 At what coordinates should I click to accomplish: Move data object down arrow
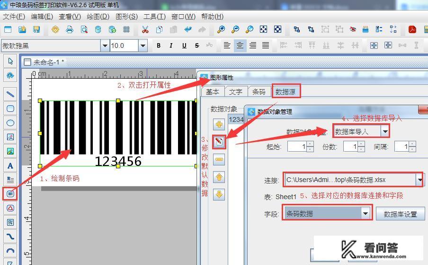click(x=219, y=194)
